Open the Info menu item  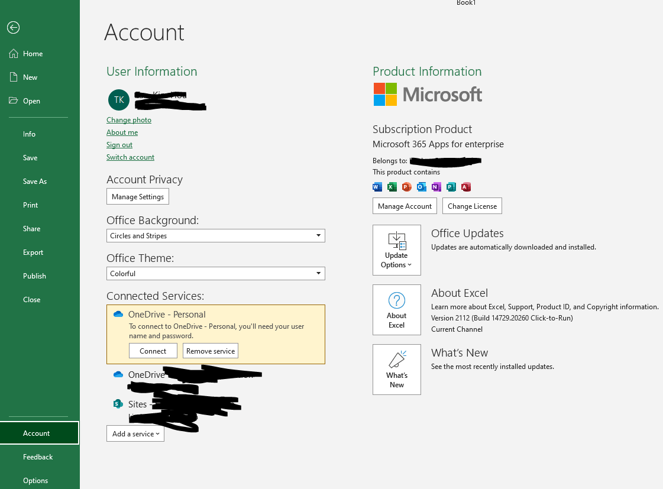29,134
